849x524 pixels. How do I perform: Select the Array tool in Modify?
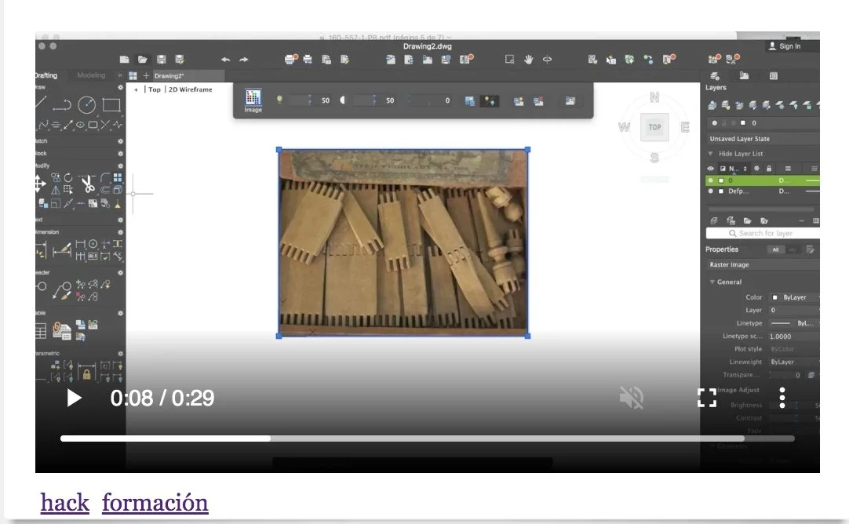(118, 177)
